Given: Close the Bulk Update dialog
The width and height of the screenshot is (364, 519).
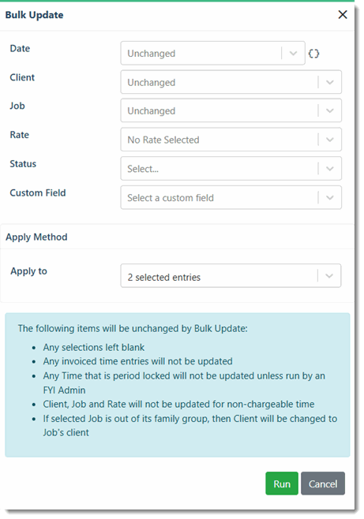Looking at the screenshot, I should (x=343, y=14).
